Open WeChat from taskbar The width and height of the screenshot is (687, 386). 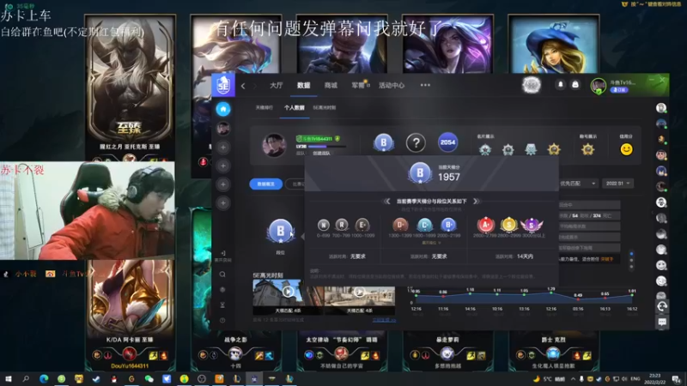[149, 378]
